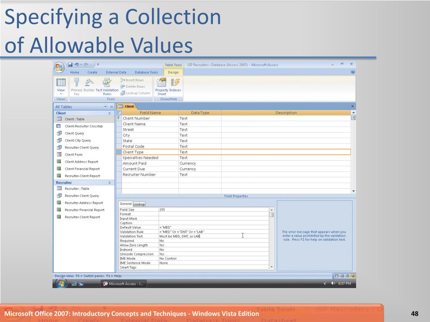Click the Windows Start orb
Image resolution: width=430 pixels, height=322 pixels.
pyautogui.click(x=61, y=283)
